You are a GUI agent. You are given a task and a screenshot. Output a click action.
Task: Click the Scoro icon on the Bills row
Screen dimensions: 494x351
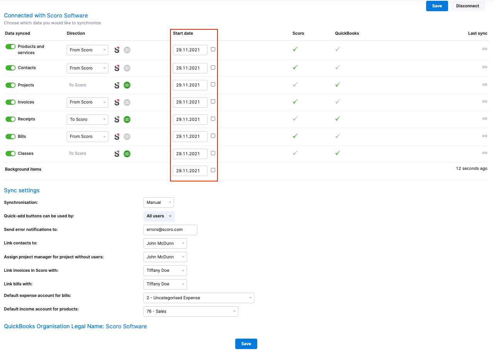point(117,137)
